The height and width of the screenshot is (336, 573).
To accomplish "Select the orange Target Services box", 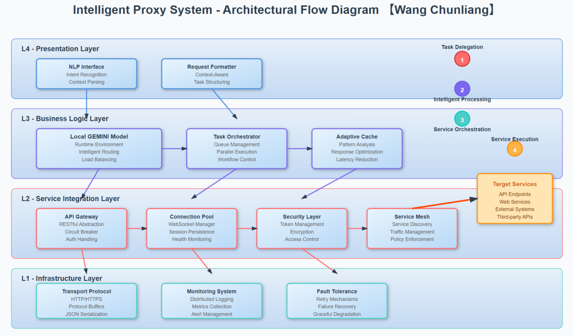I will point(515,199).
